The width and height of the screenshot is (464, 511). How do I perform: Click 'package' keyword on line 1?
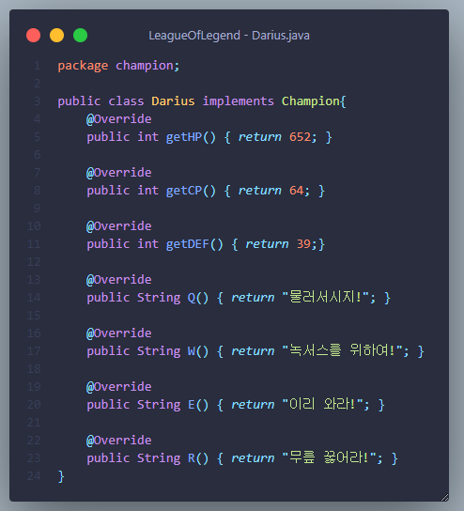pos(83,66)
